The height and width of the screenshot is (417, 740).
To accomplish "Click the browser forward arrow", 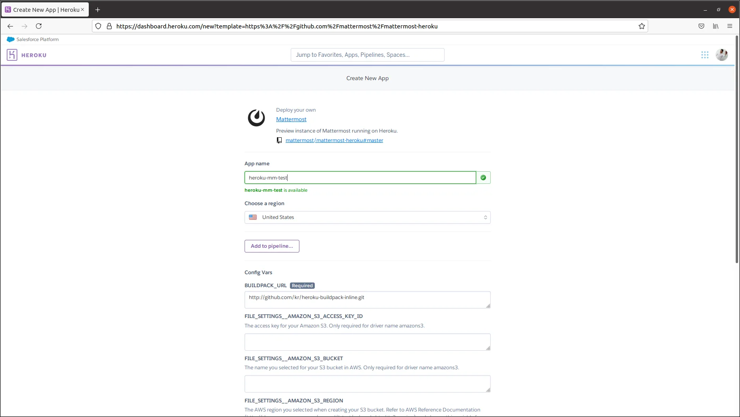I will click(24, 26).
